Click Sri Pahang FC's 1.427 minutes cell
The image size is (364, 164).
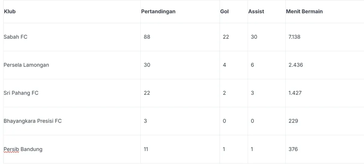coord(295,93)
